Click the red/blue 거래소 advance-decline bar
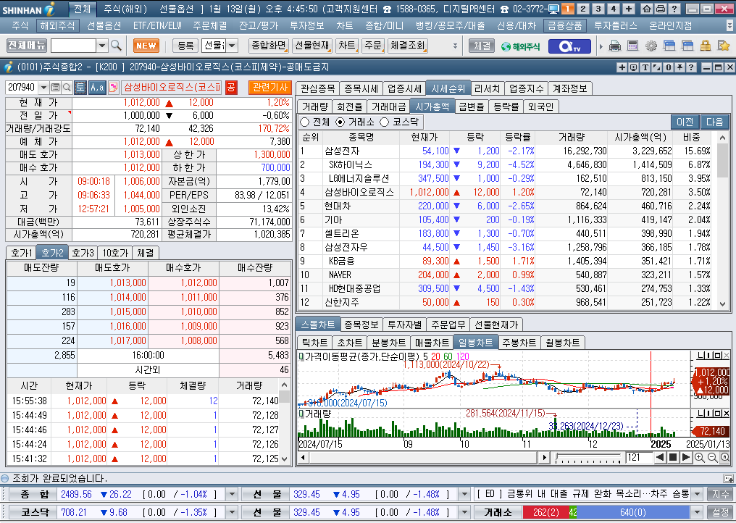 click(x=606, y=512)
